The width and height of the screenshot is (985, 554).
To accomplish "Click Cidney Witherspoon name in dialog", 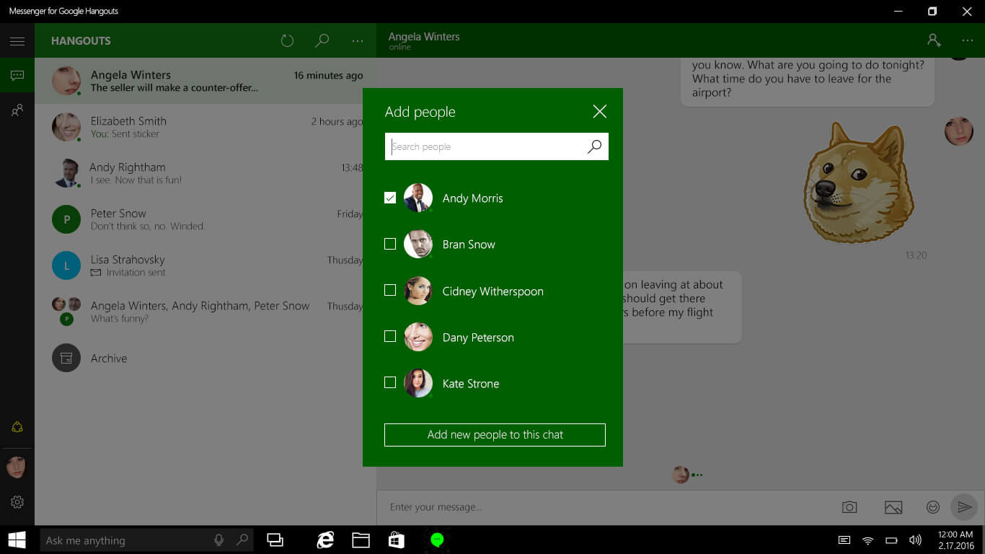I will (x=493, y=291).
